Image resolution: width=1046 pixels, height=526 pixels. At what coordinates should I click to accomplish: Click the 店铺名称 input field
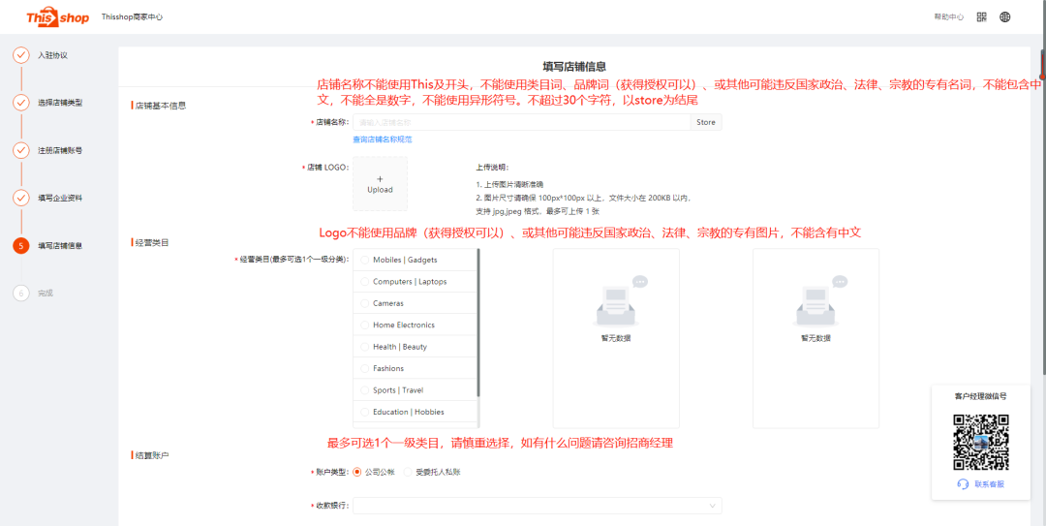[521, 122]
